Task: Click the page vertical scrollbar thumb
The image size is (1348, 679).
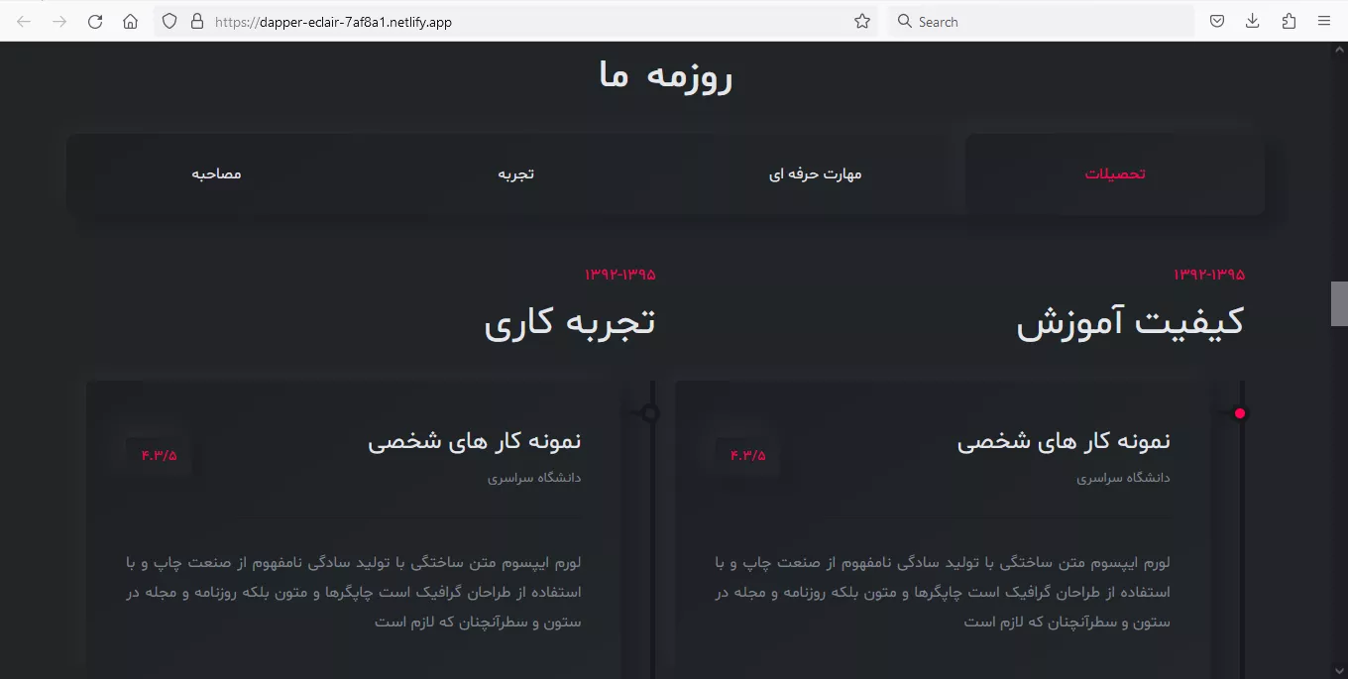Action: pos(1339,304)
